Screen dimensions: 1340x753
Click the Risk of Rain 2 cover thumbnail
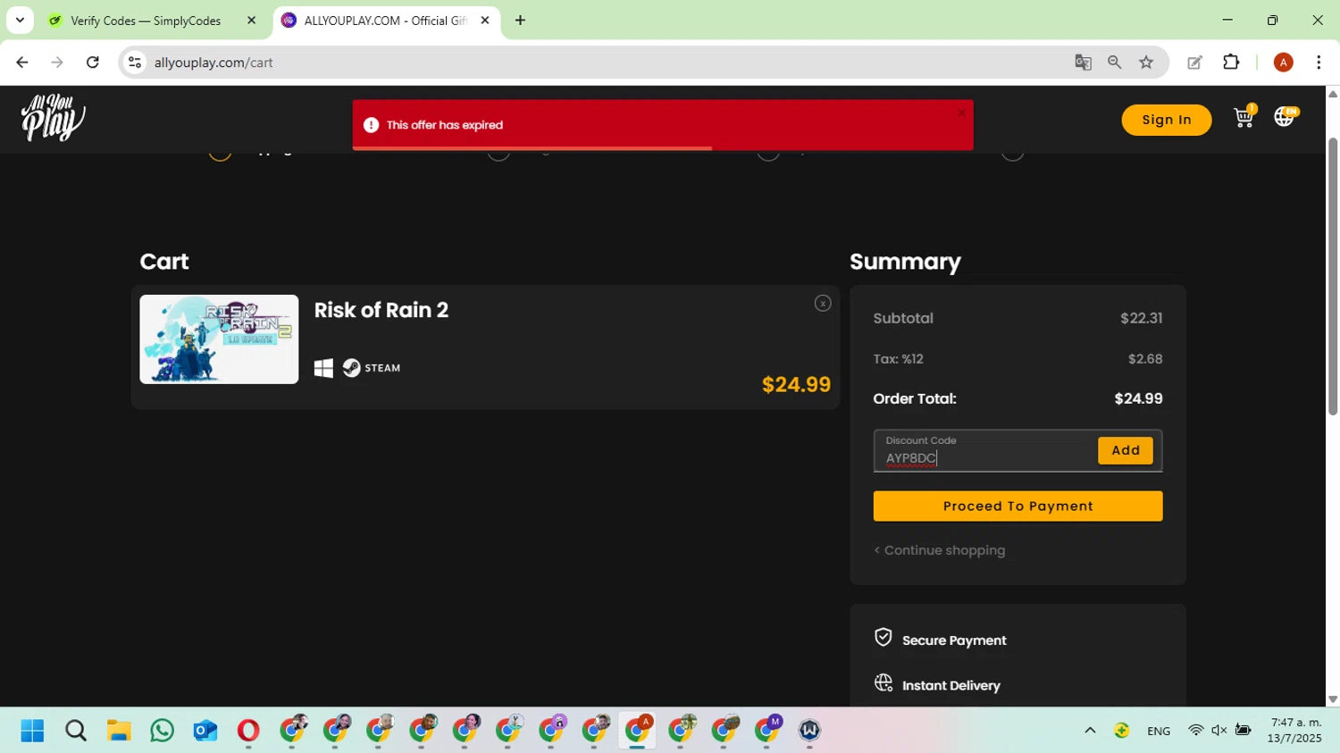point(219,339)
